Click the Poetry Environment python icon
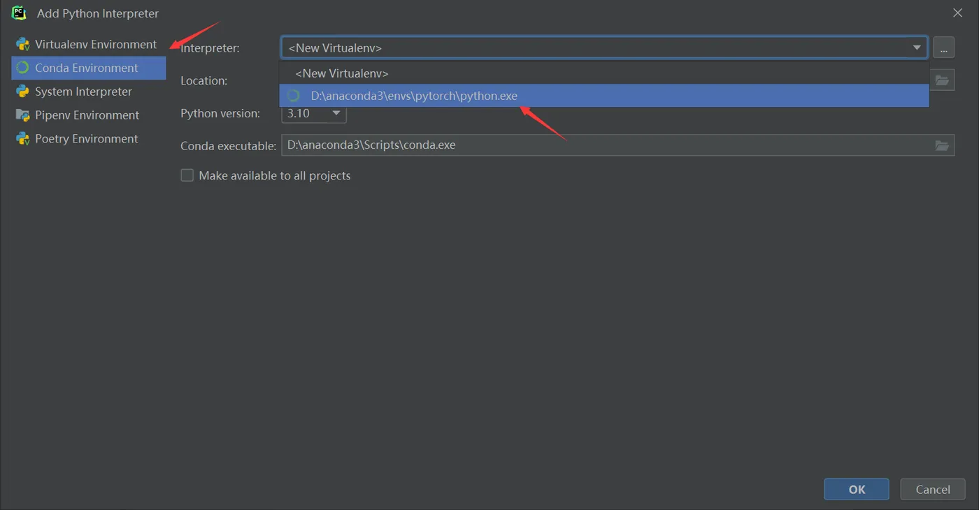 click(x=22, y=139)
